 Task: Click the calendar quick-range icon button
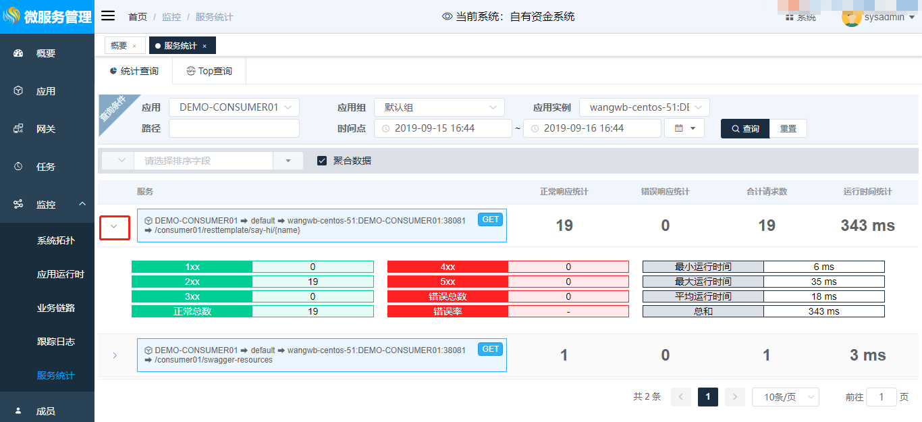point(684,128)
